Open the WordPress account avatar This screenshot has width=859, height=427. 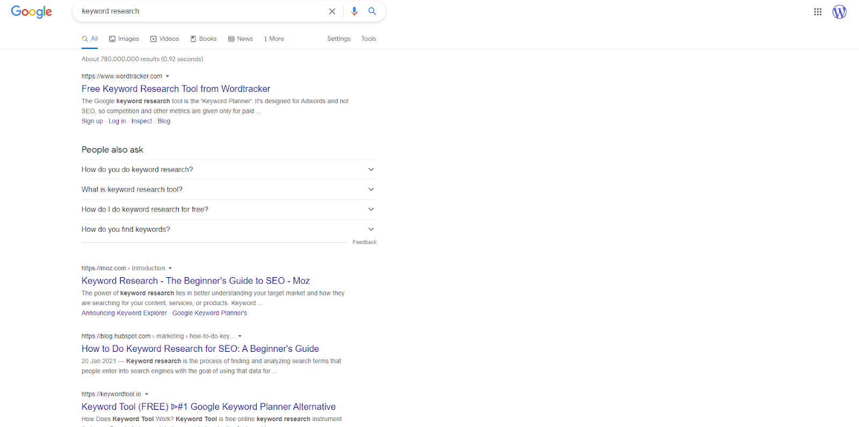pos(840,12)
